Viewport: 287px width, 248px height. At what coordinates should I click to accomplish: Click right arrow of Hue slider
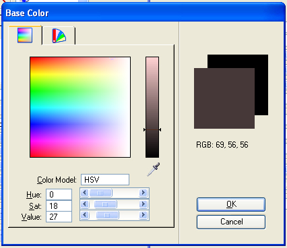(143, 193)
